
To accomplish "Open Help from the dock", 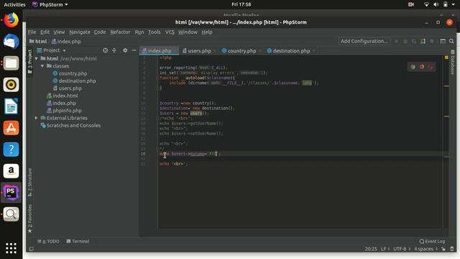I will (x=11, y=150).
